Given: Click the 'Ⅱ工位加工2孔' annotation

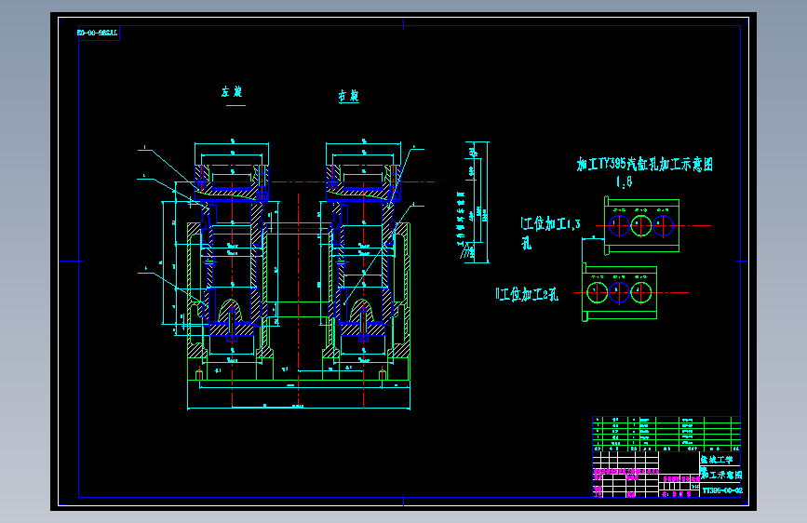Looking at the screenshot, I should (x=527, y=294).
